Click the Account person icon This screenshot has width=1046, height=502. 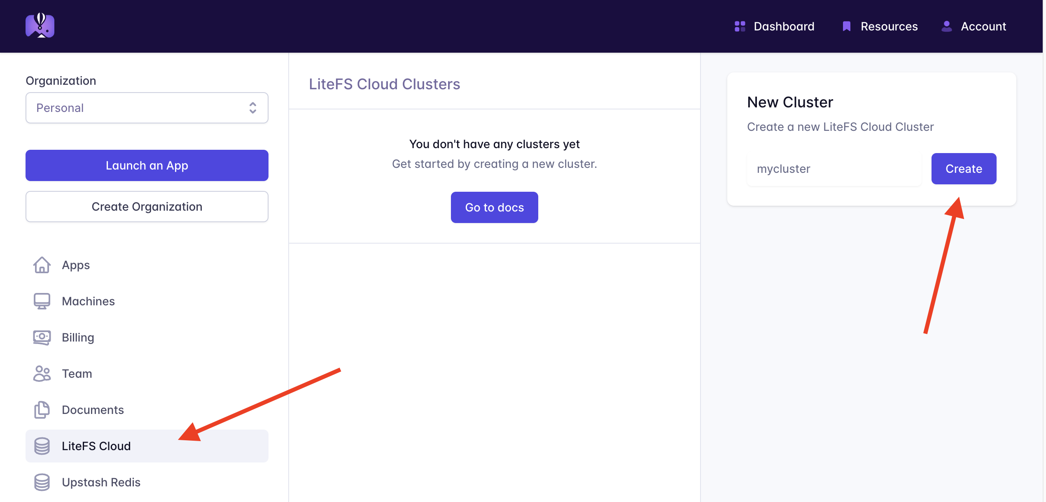pyautogui.click(x=946, y=26)
